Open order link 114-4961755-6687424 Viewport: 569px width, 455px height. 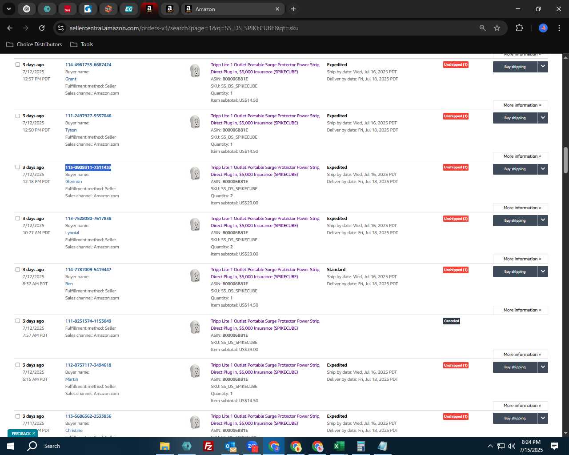pyautogui.click(x=88, y=65)
